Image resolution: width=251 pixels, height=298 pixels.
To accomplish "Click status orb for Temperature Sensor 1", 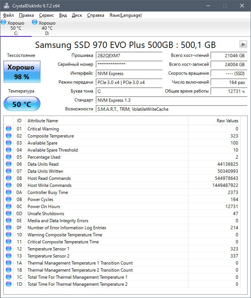I will (x=9, y=249).
